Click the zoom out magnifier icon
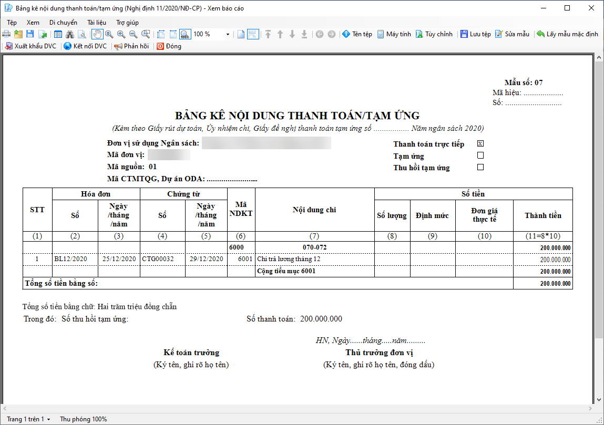The width and height of the screenshot is (604, 425). pos(134,34)
